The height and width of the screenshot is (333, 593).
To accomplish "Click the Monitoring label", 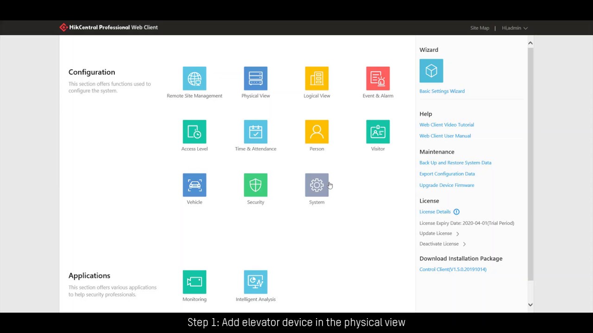I will tap(195, 299).
